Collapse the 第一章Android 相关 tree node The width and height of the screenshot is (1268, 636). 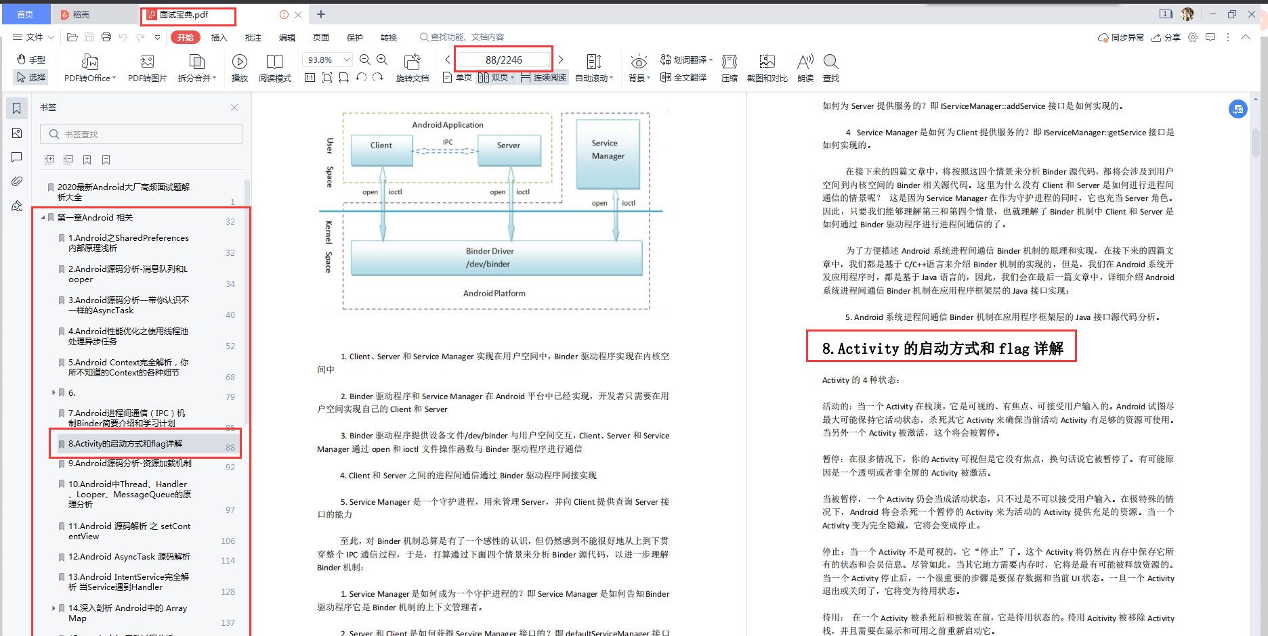point(43,218)
